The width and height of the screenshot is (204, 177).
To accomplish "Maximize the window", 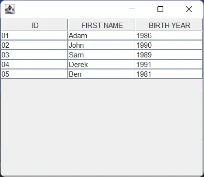I will coord(160,9).
